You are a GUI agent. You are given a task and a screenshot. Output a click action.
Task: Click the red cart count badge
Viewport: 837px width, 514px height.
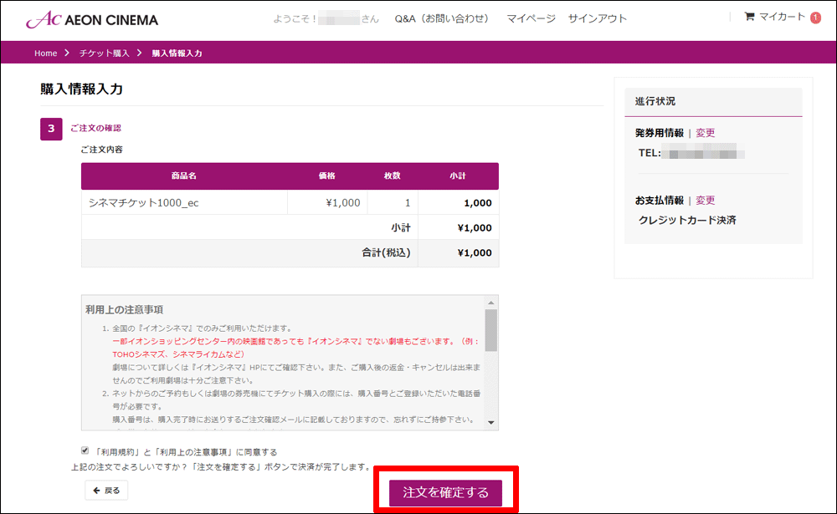tap(815, 18)
